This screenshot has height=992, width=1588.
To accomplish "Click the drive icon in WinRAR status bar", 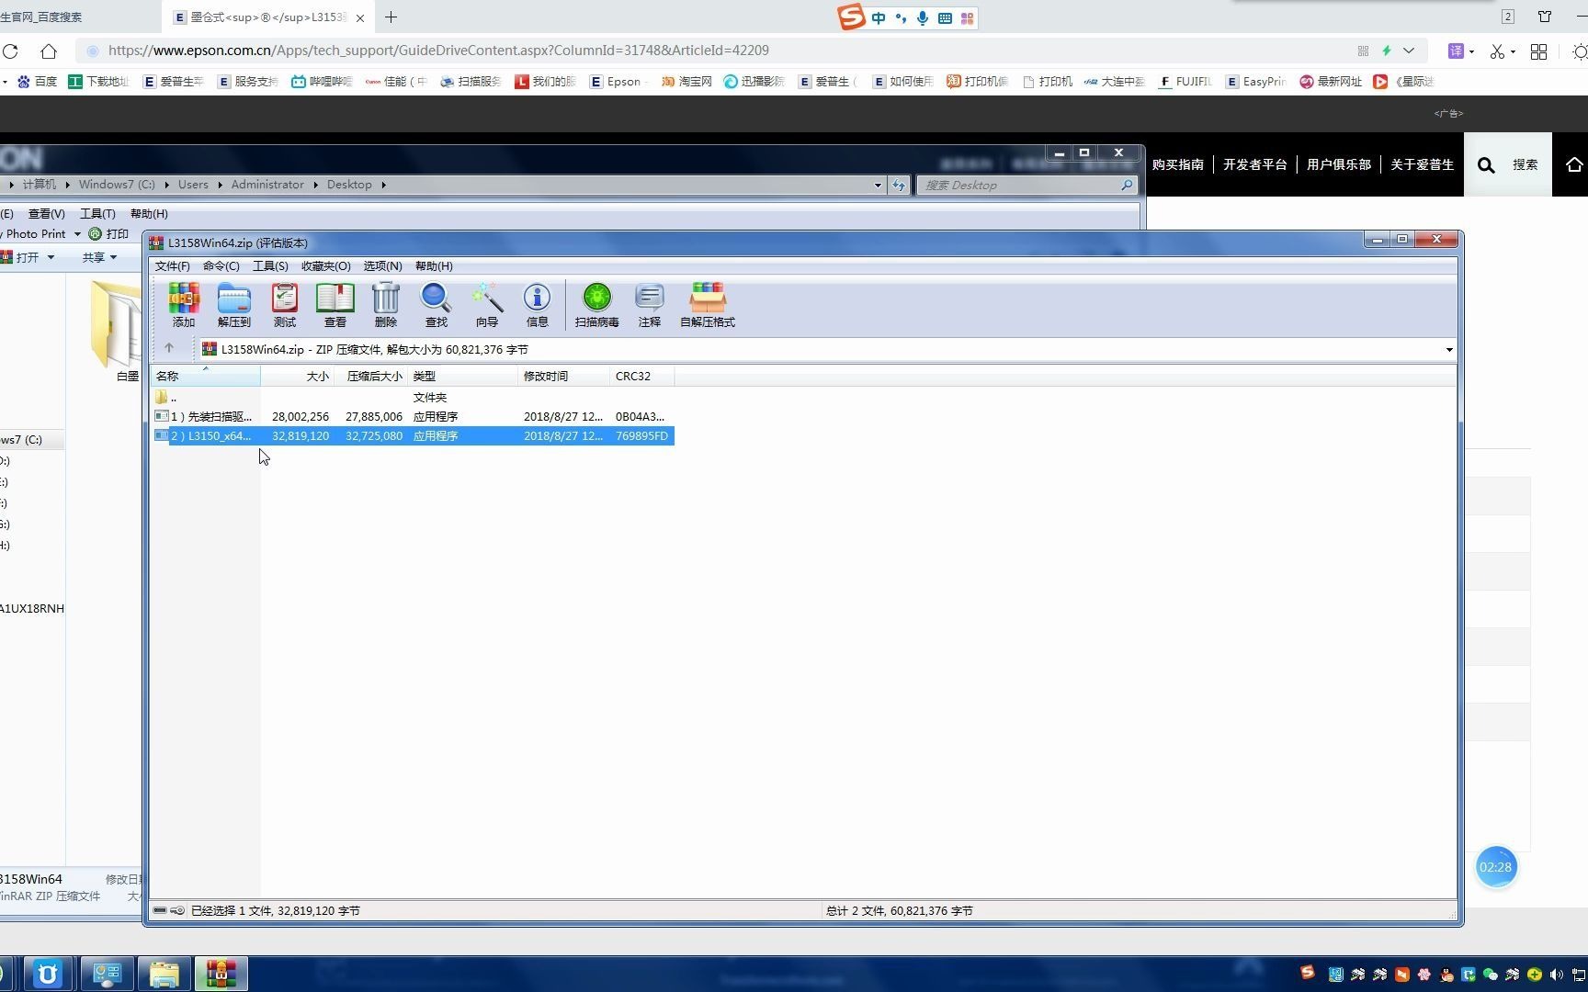I will [x=160, y=910].
